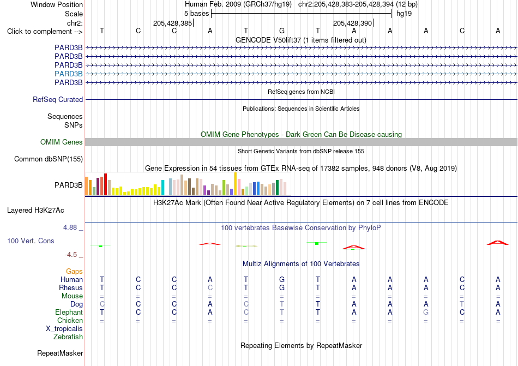
Task: Click the PhyloP Basewise Conservation title
Action: pos(301,227)
